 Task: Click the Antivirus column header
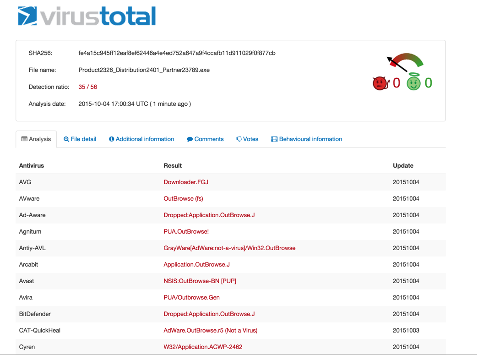point(31,166)
